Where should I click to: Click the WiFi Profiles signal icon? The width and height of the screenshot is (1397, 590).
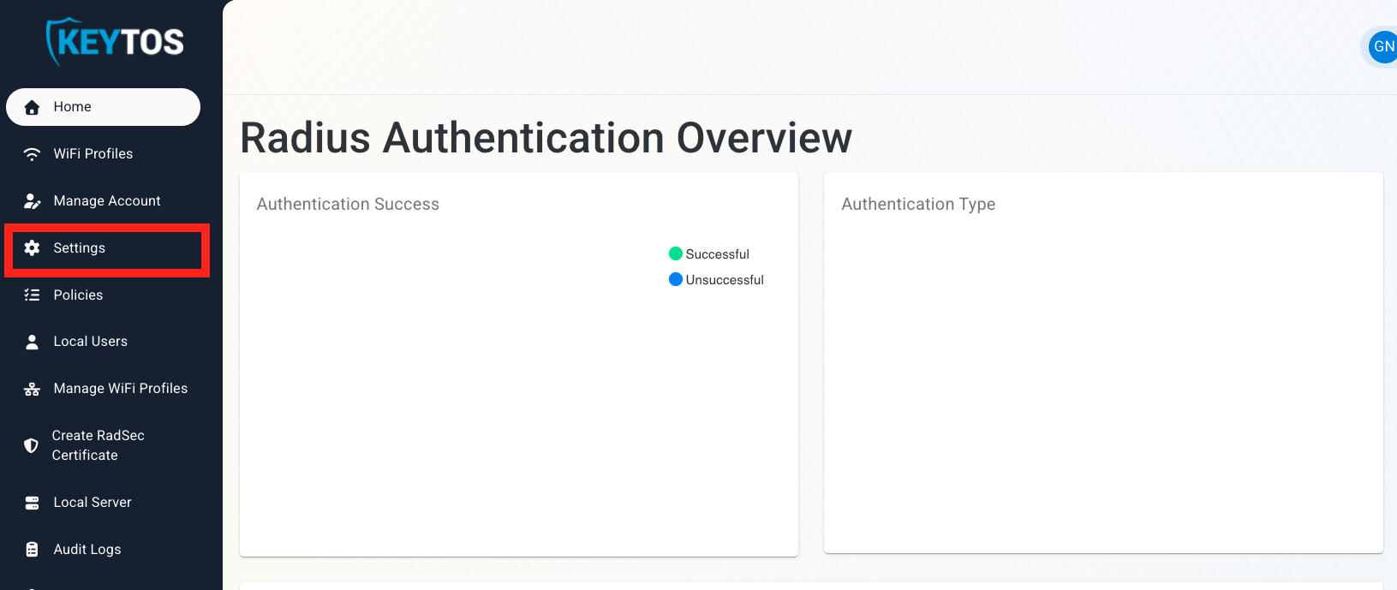pyautogui.click(x=32, y=154)
